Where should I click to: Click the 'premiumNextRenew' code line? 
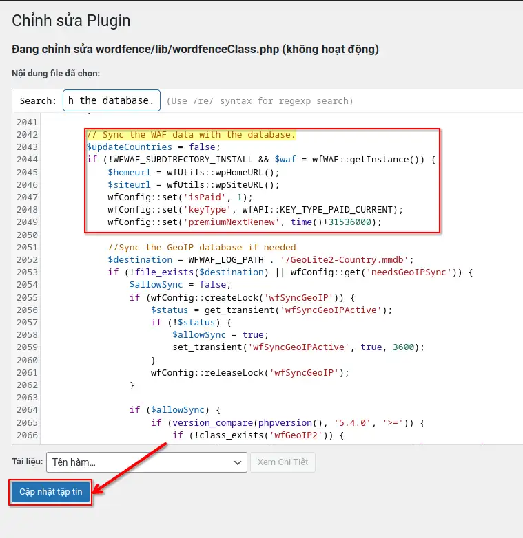tap(244, 222)
